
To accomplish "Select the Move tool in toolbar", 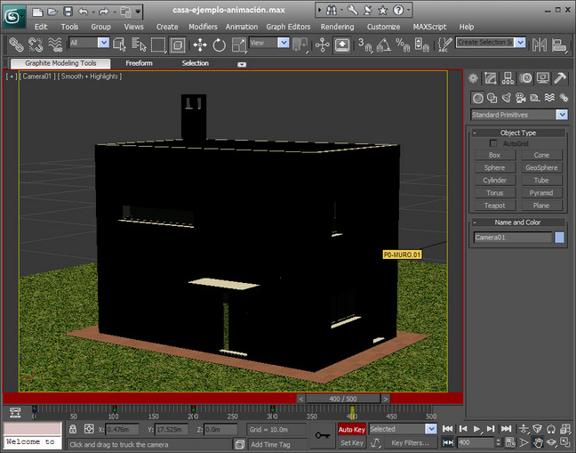I will point(199,44).
